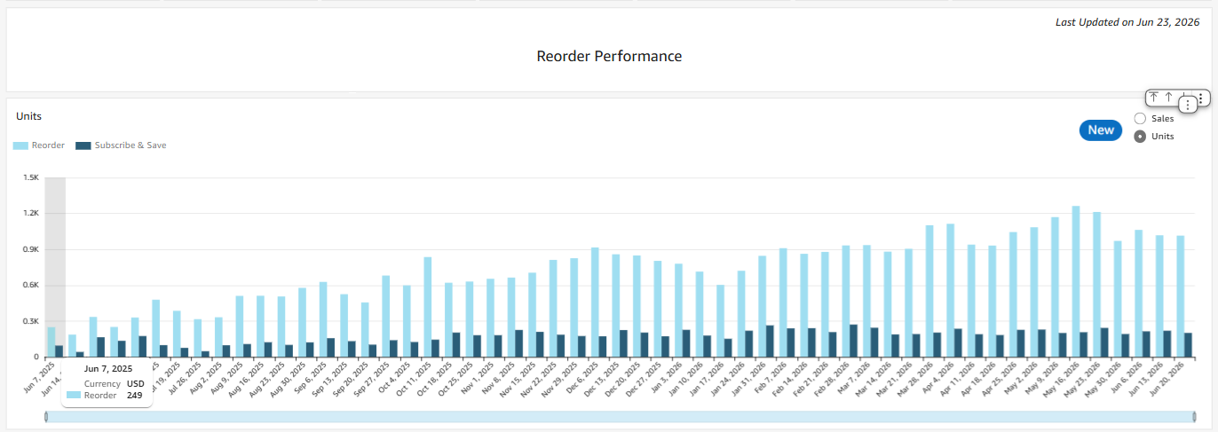Click the Reorder legend label

(x=48, y=145)
